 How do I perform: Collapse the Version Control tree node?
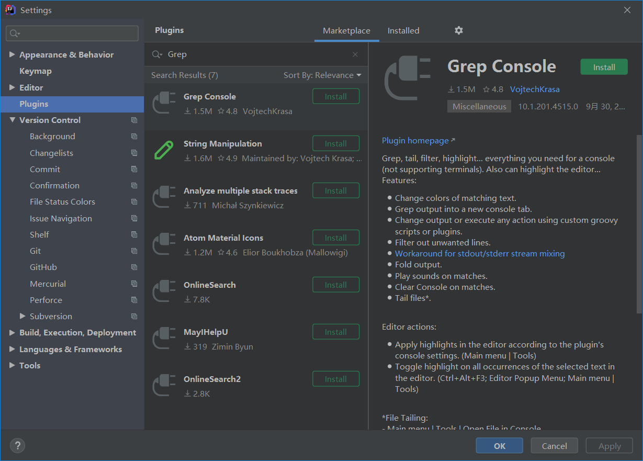pyautogui.click(x=12, y=120)
